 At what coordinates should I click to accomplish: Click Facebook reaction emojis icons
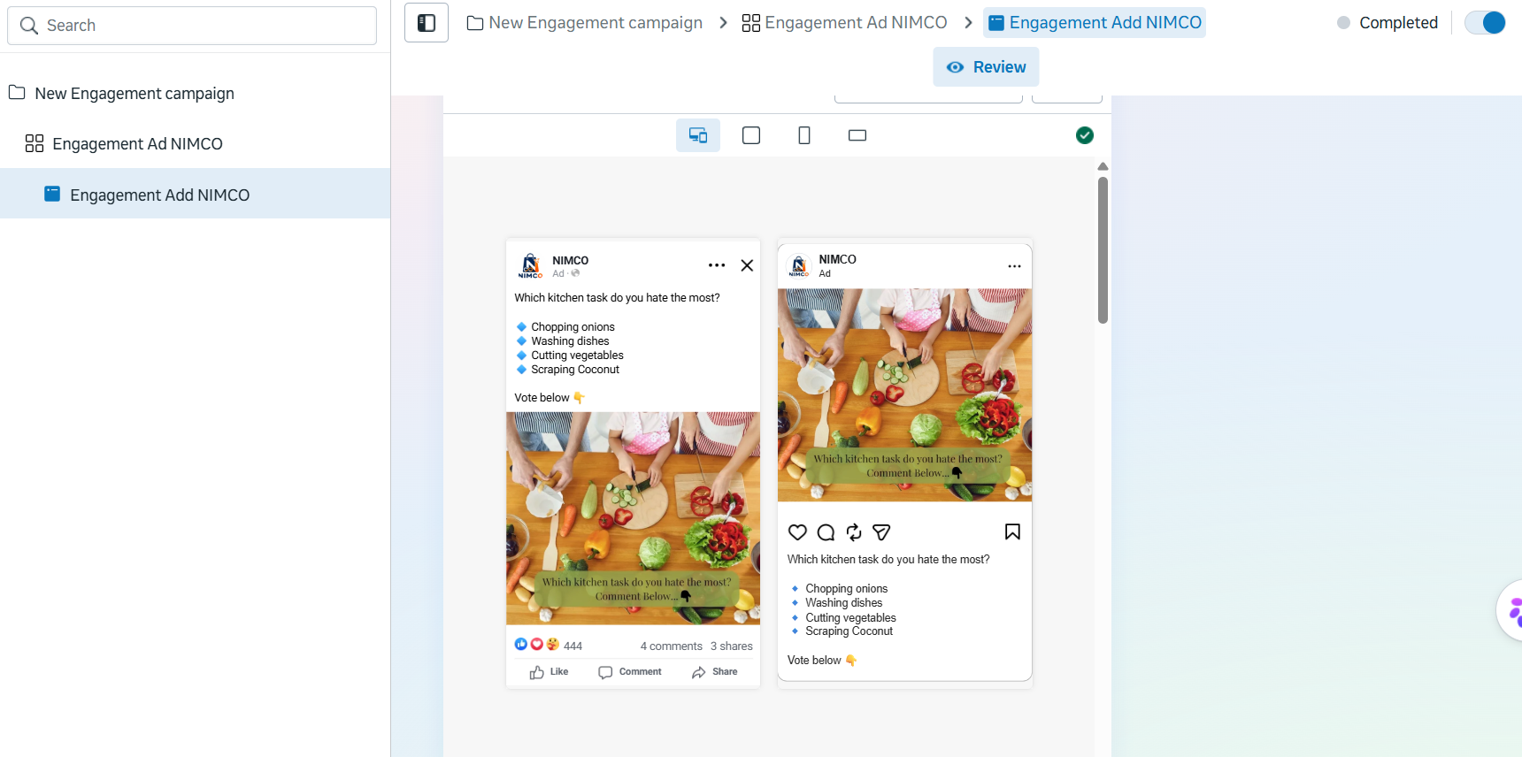click(x=536, y=645)
